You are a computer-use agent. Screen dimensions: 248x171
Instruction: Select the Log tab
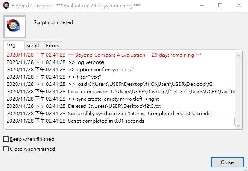[11, 45]
